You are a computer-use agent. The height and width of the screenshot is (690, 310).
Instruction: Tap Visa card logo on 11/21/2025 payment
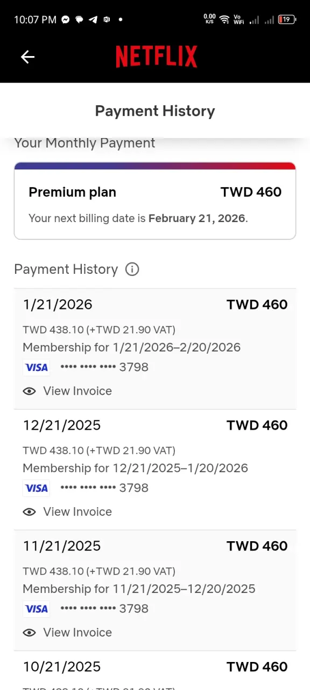pyautogui.click(x=37, y=609)
